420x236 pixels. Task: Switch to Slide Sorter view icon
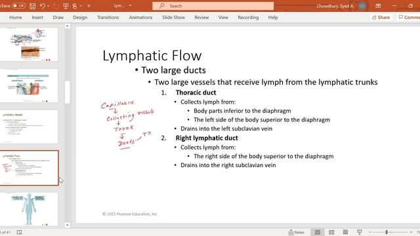tap(331, 232)
